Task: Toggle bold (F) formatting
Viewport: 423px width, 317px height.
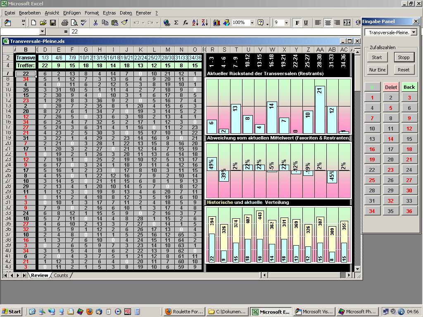Action: coord(297,23)
